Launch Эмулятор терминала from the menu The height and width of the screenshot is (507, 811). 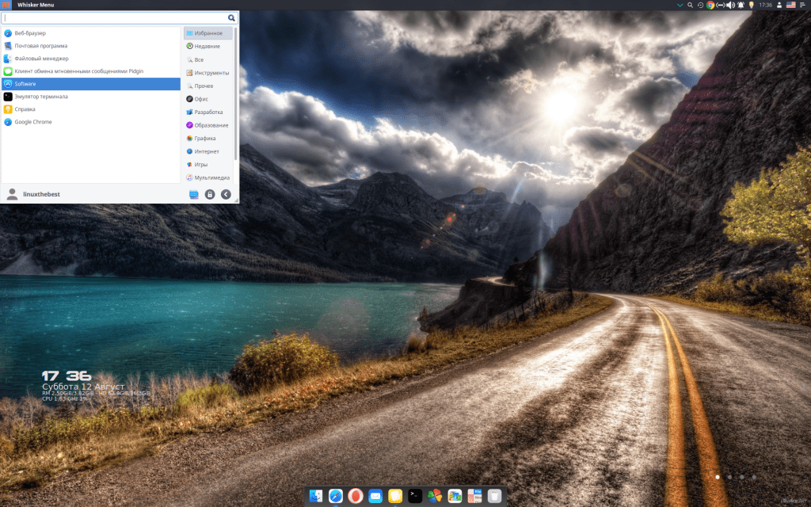[91, 96]
